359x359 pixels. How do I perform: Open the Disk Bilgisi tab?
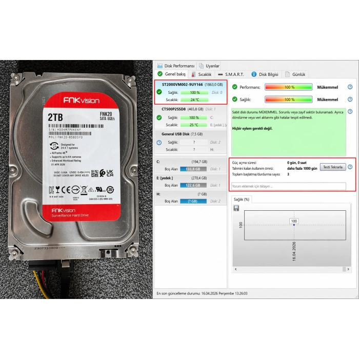click(265, 74)
